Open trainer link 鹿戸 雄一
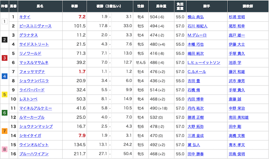The width and height of the screenshot is (269, 159). pos(237,35)
